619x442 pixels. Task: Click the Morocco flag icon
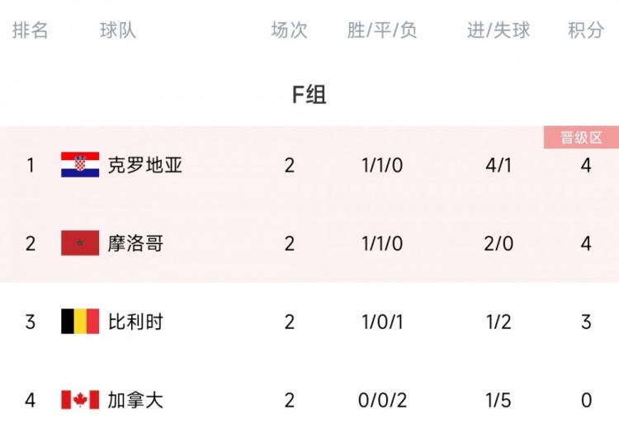pyautogui.click(x=80, y=243)
